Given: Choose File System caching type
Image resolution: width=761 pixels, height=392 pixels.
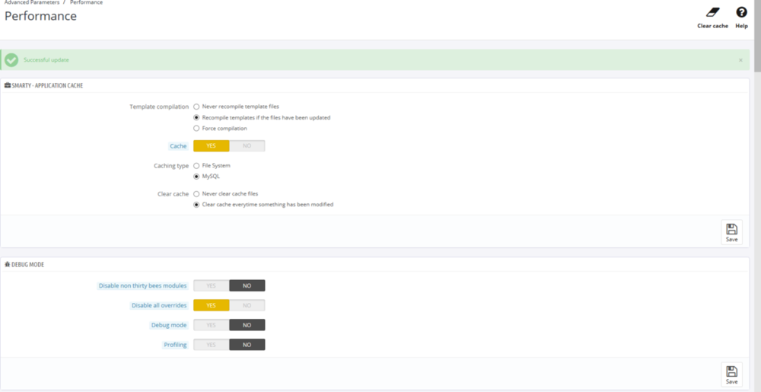Looking at the screenshot, I should pyautogui.click(x=196, y=166).
